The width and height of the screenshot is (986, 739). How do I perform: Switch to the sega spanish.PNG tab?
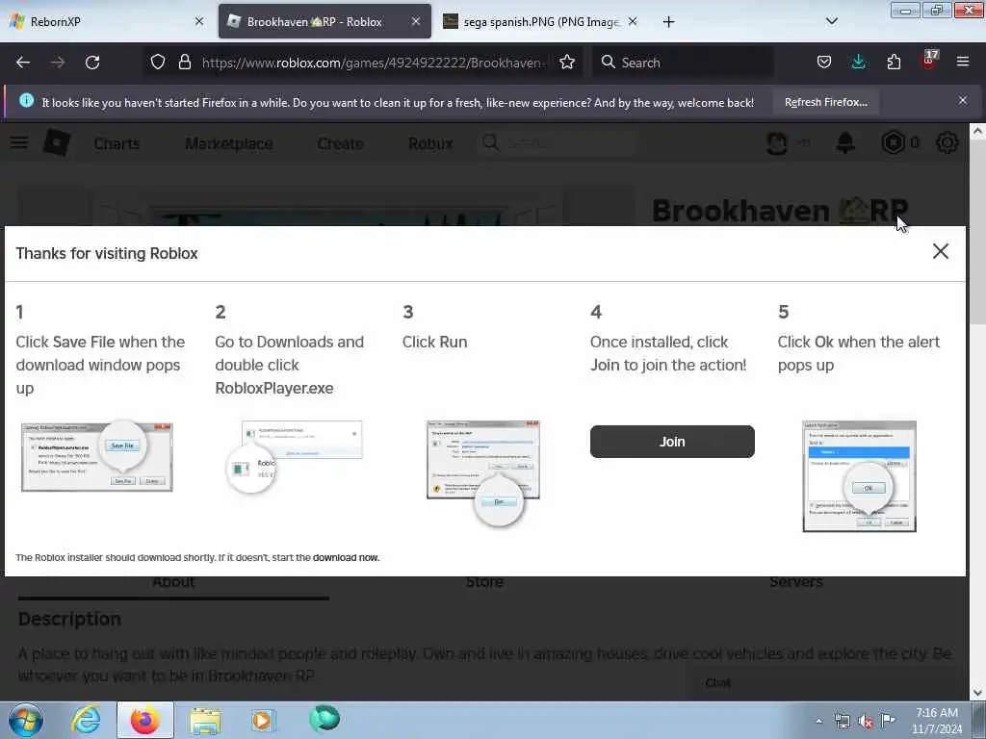[541, 21]
